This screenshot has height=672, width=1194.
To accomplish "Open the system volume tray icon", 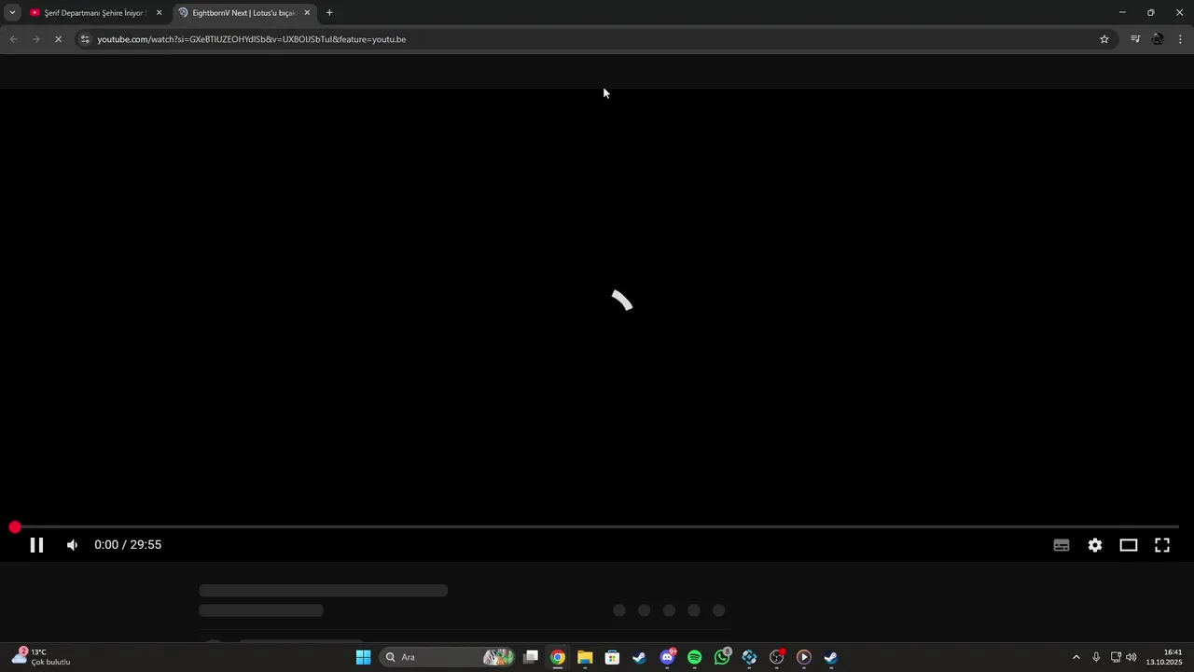I will (1132, 657).
